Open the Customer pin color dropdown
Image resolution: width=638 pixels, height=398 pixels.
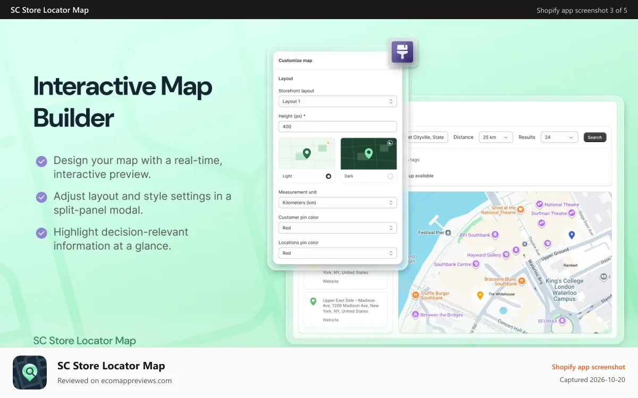point(338,228)
